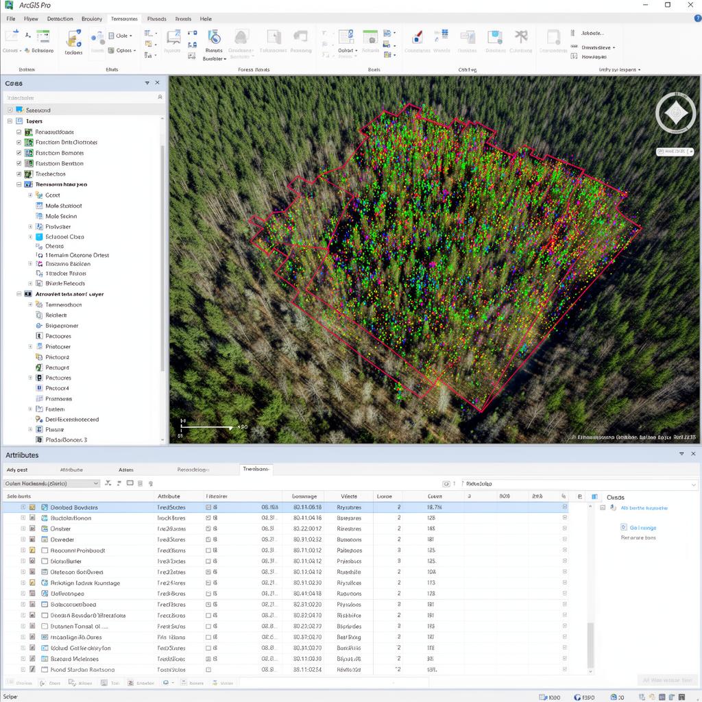Toggle the Ftatctiom Bemores layer checkbox
The image size is (702, 702).
[x=19, y=153]
